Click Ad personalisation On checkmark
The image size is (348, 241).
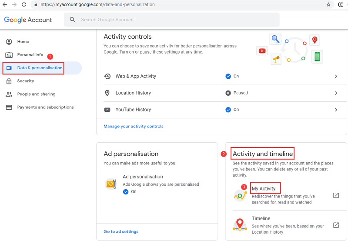[126, 192]
